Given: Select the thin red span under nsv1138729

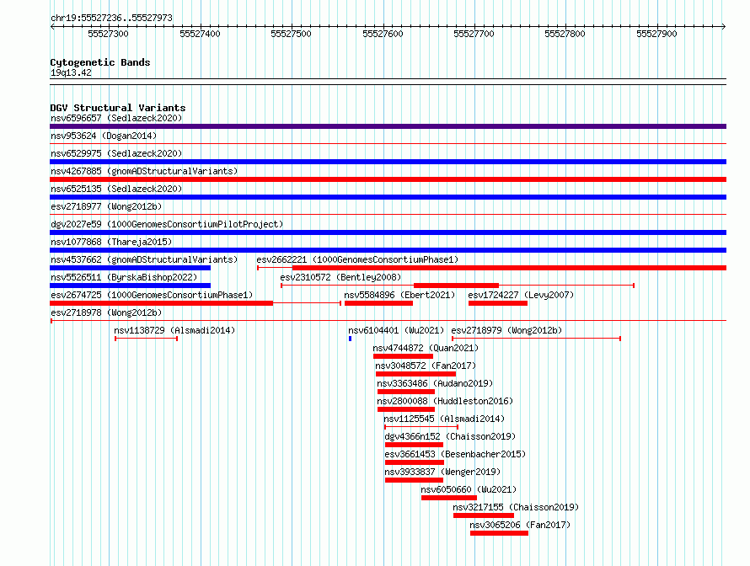Looking at the screenshot, I should pyautogui.click(x=147, y=339).
